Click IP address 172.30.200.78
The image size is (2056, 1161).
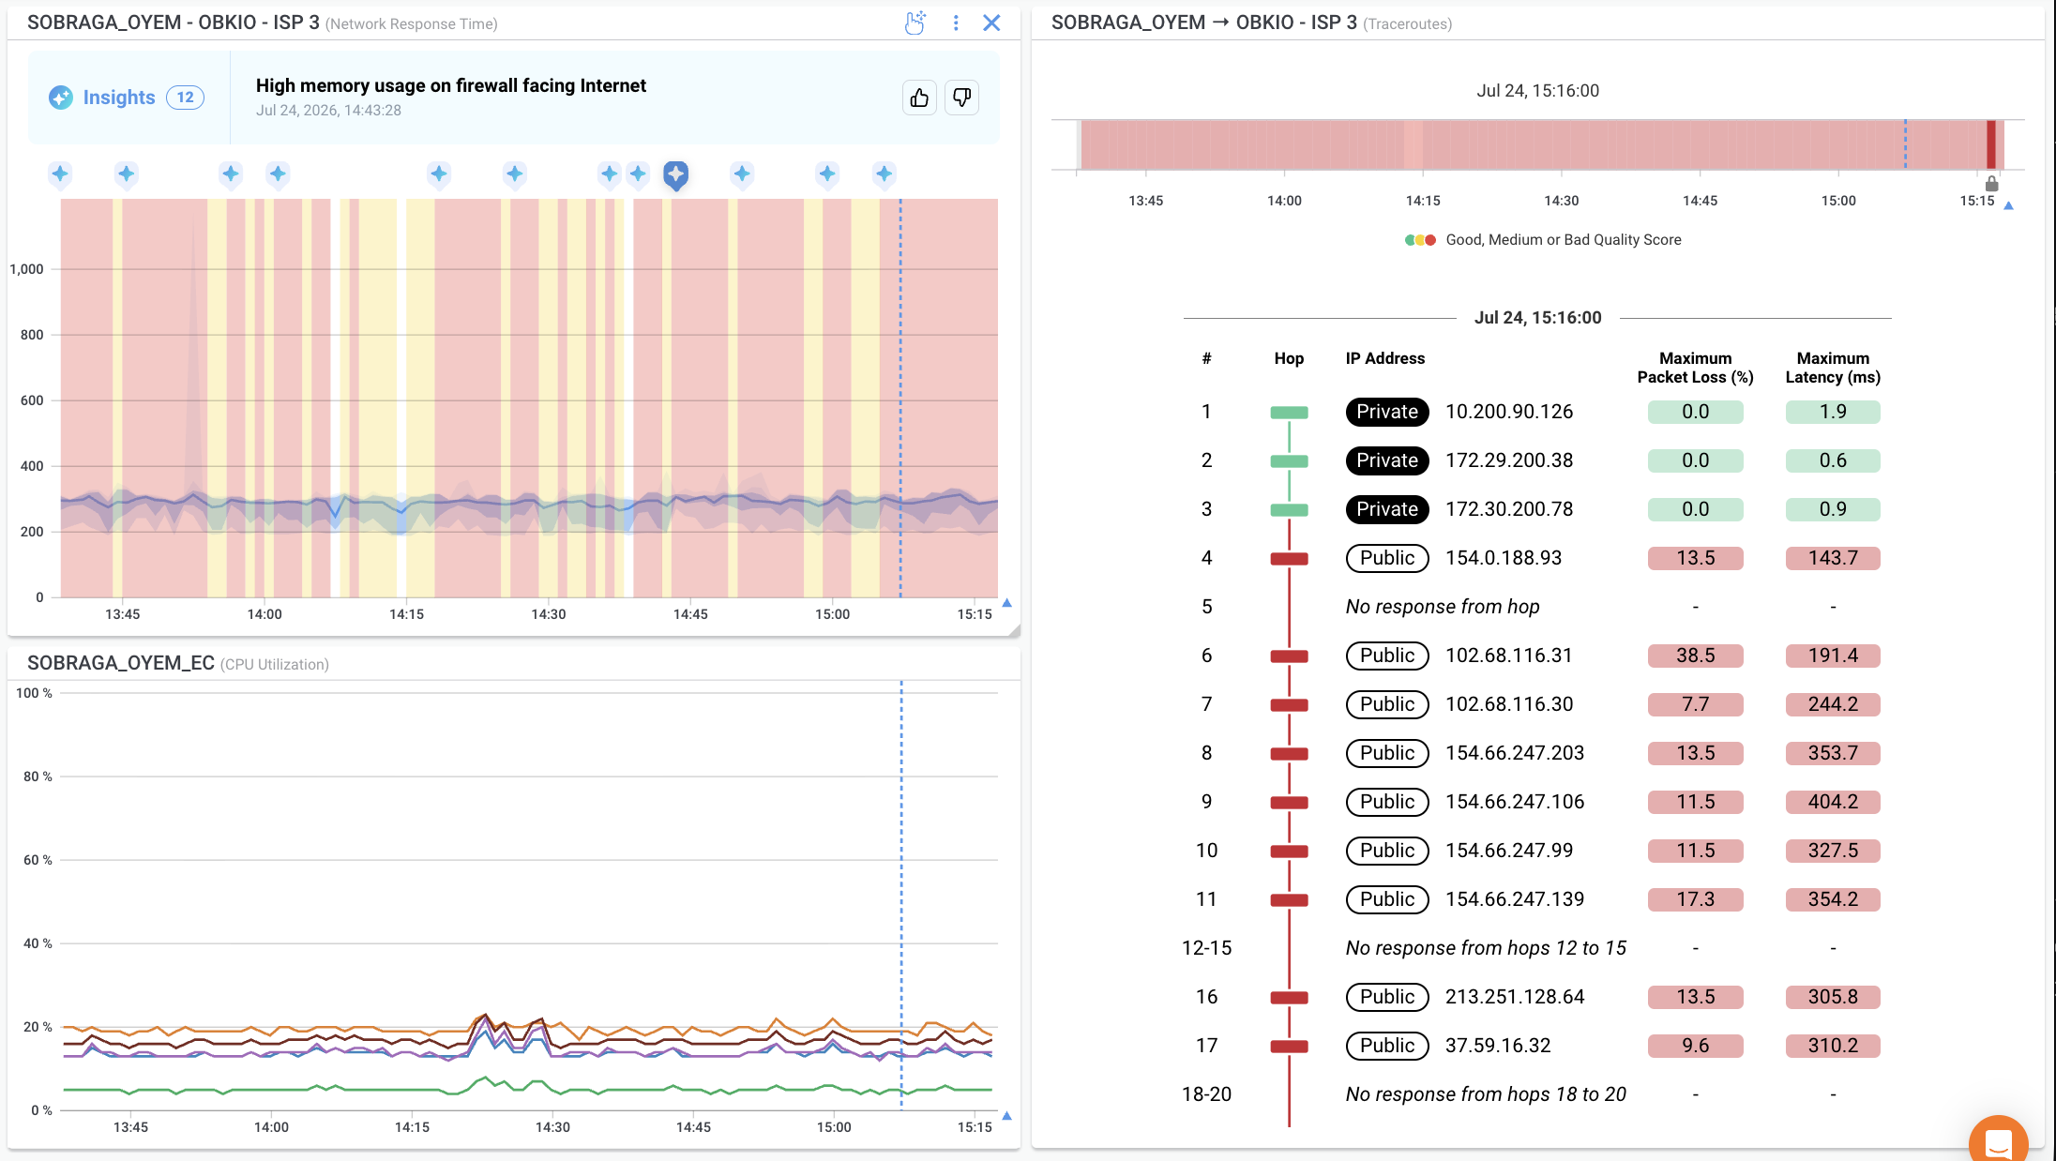[x=1508, y=509]
